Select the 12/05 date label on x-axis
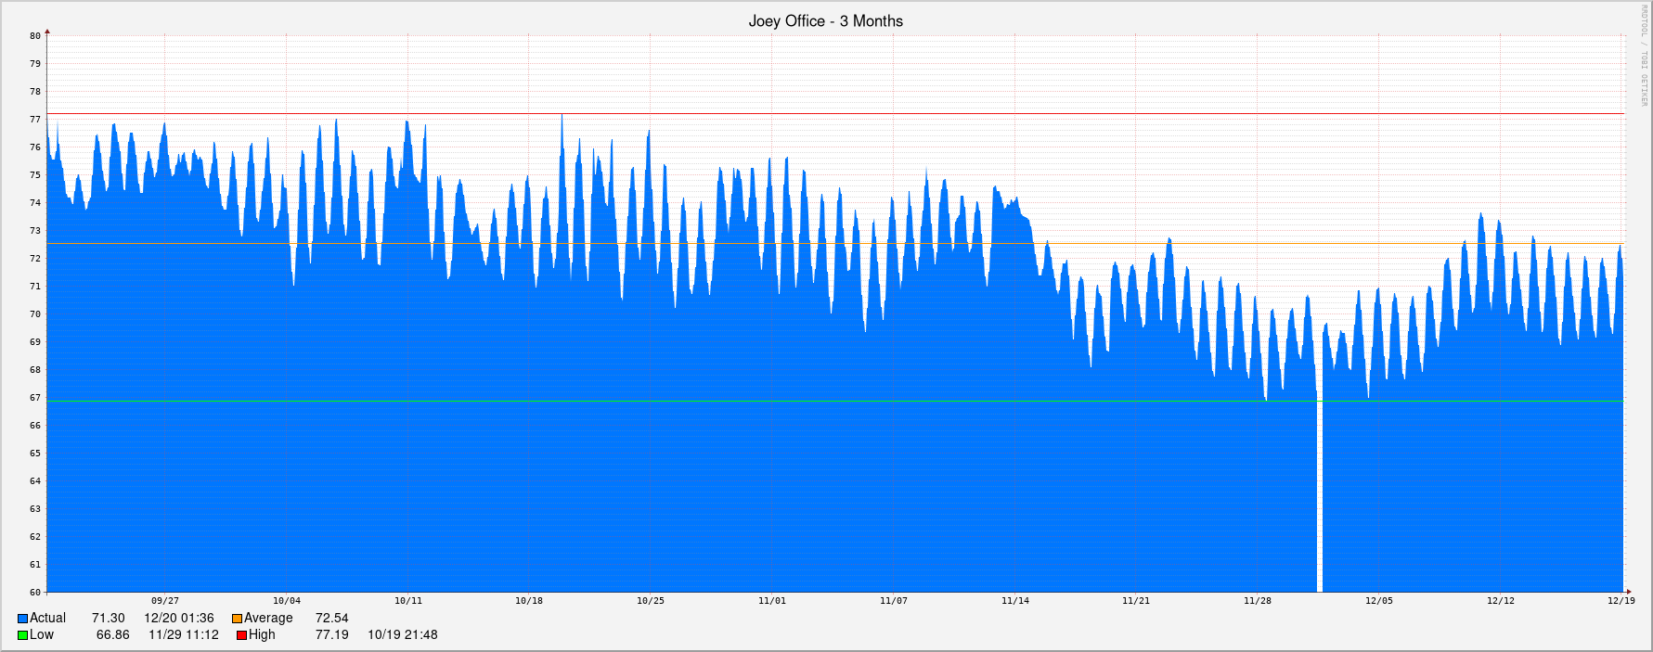This screenshot has height=652, width=1653. [1378, 601]
